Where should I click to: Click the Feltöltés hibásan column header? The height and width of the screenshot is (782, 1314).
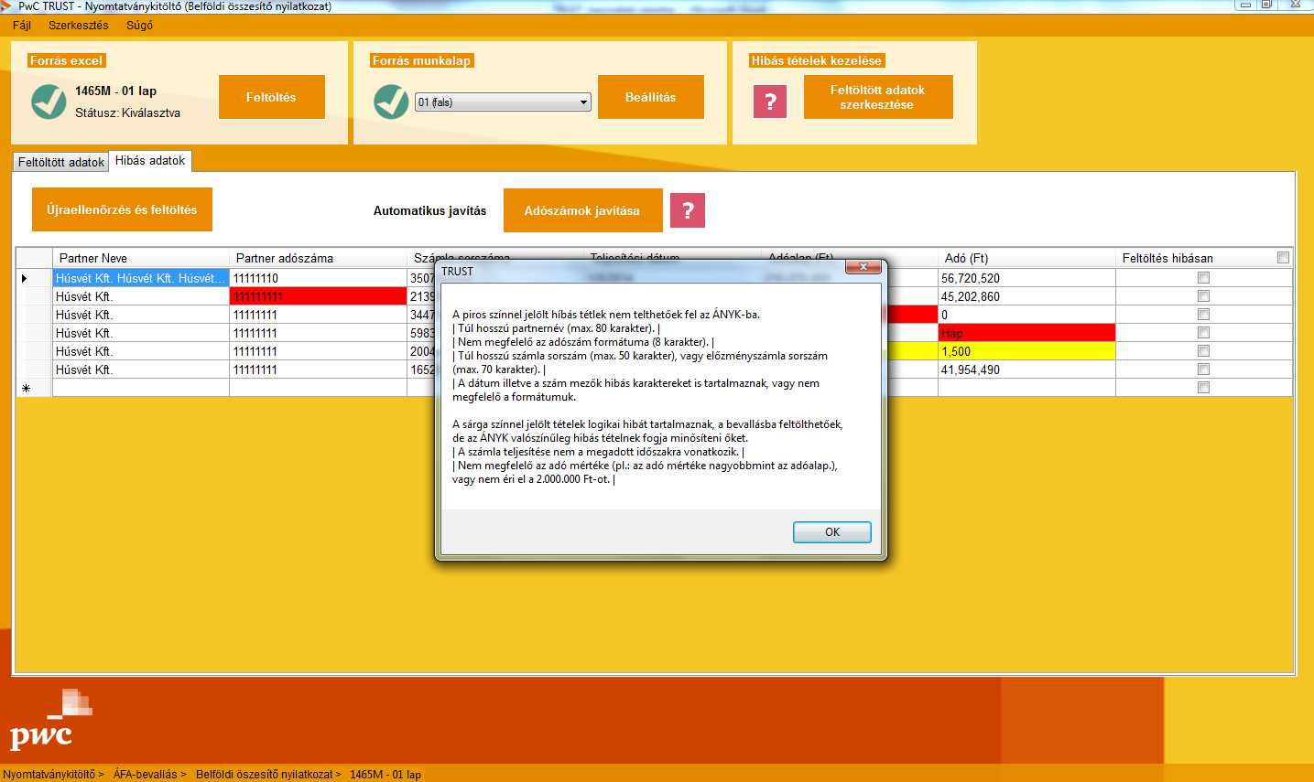1203,258
